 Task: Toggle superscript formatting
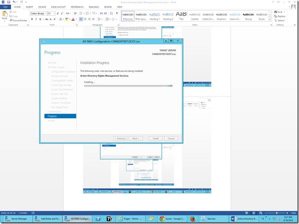pyautogui.click(x=55, y=19)
